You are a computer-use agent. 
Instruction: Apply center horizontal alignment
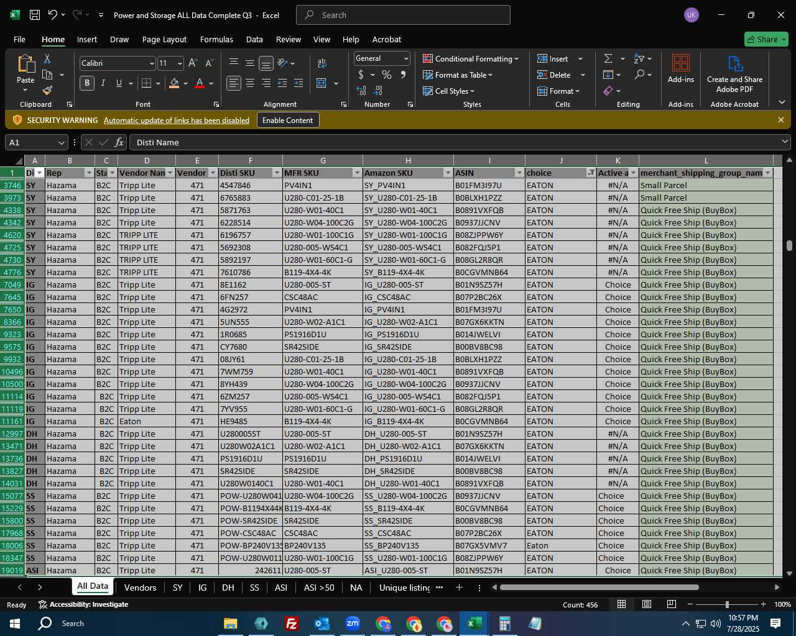pyautogui.click(x=250, y=83)
